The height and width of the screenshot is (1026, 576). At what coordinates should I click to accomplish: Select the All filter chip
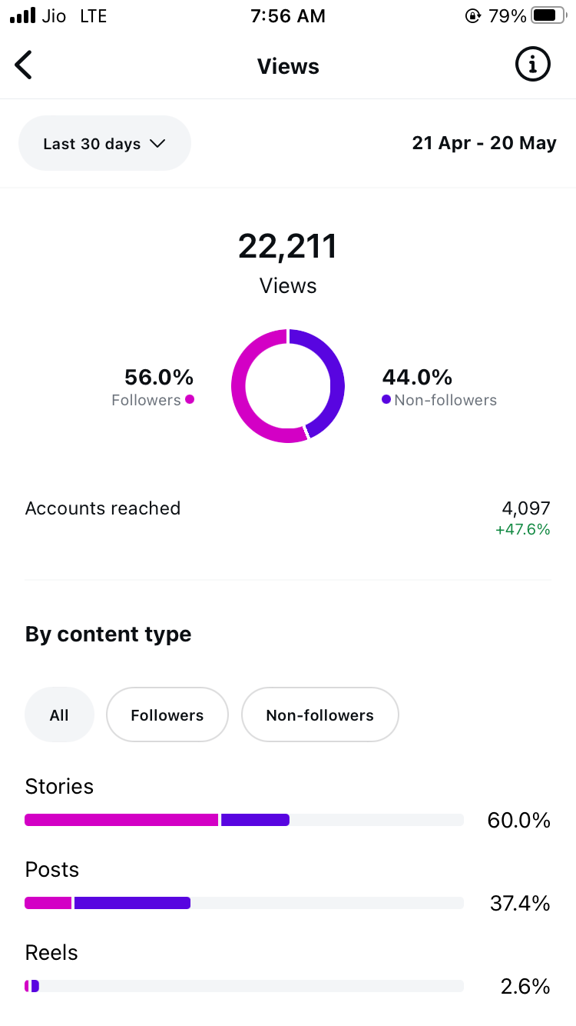point(59,715)
